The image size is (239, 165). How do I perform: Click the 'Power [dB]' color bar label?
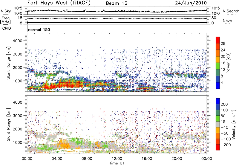(x=228, y=63)
